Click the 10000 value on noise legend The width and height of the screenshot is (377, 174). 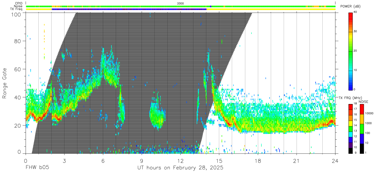369,114
